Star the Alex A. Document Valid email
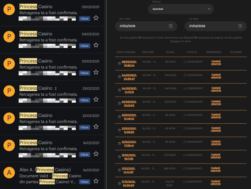251x189 pixels. [x=96, y=181]
